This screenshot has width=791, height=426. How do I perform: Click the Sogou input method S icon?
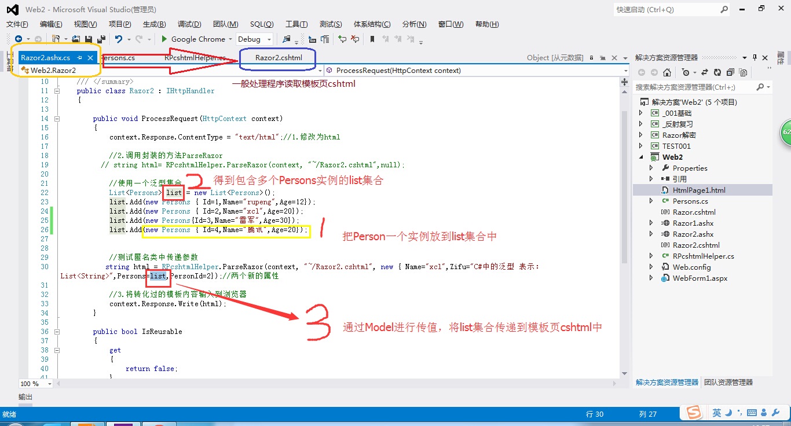(694, 412)
